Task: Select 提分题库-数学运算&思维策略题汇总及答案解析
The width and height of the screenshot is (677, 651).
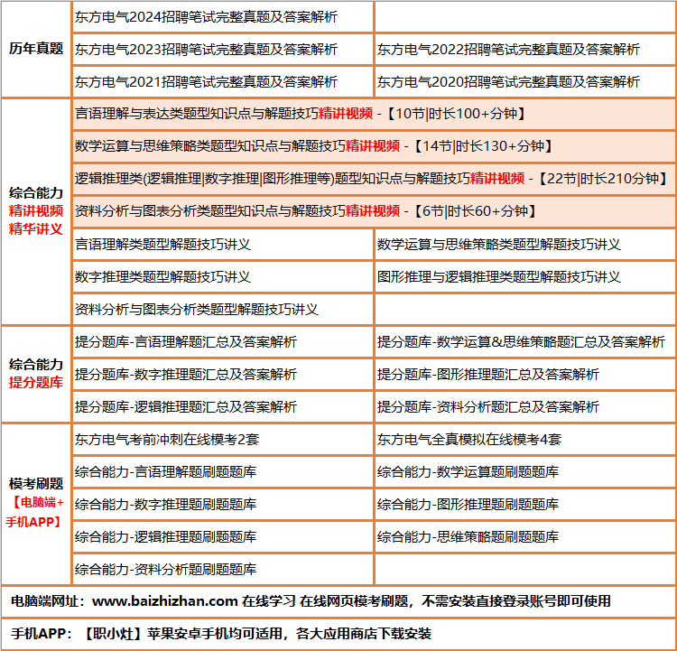Action: click(521, 341)
